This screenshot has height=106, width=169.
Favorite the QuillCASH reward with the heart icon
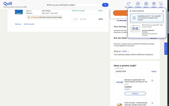152,80
